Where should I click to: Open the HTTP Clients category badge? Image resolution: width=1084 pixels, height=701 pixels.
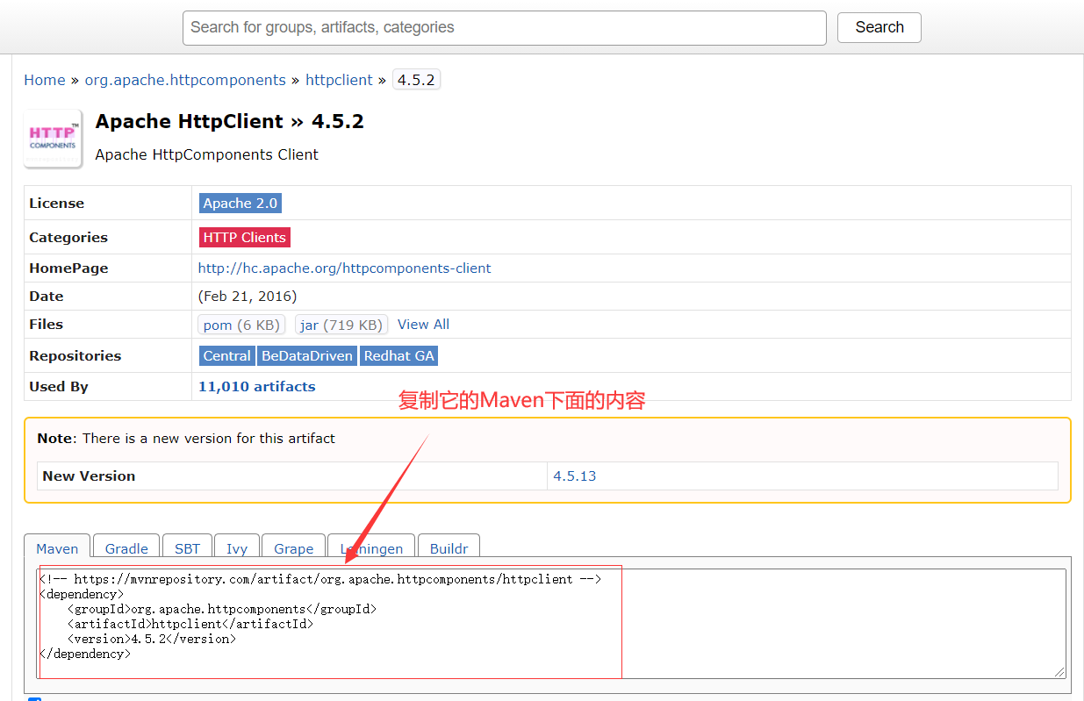(244, 237)
